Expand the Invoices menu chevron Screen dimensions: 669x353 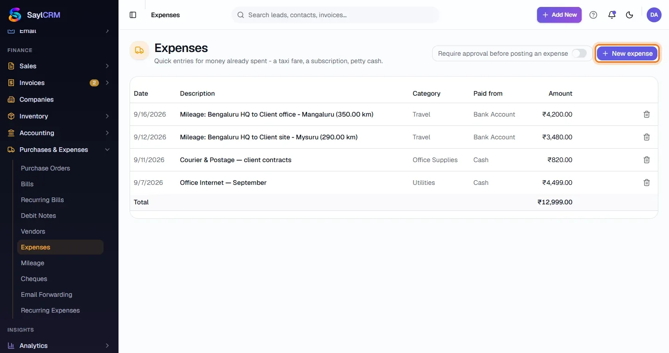pyautogui.click(x=107, y=83)
